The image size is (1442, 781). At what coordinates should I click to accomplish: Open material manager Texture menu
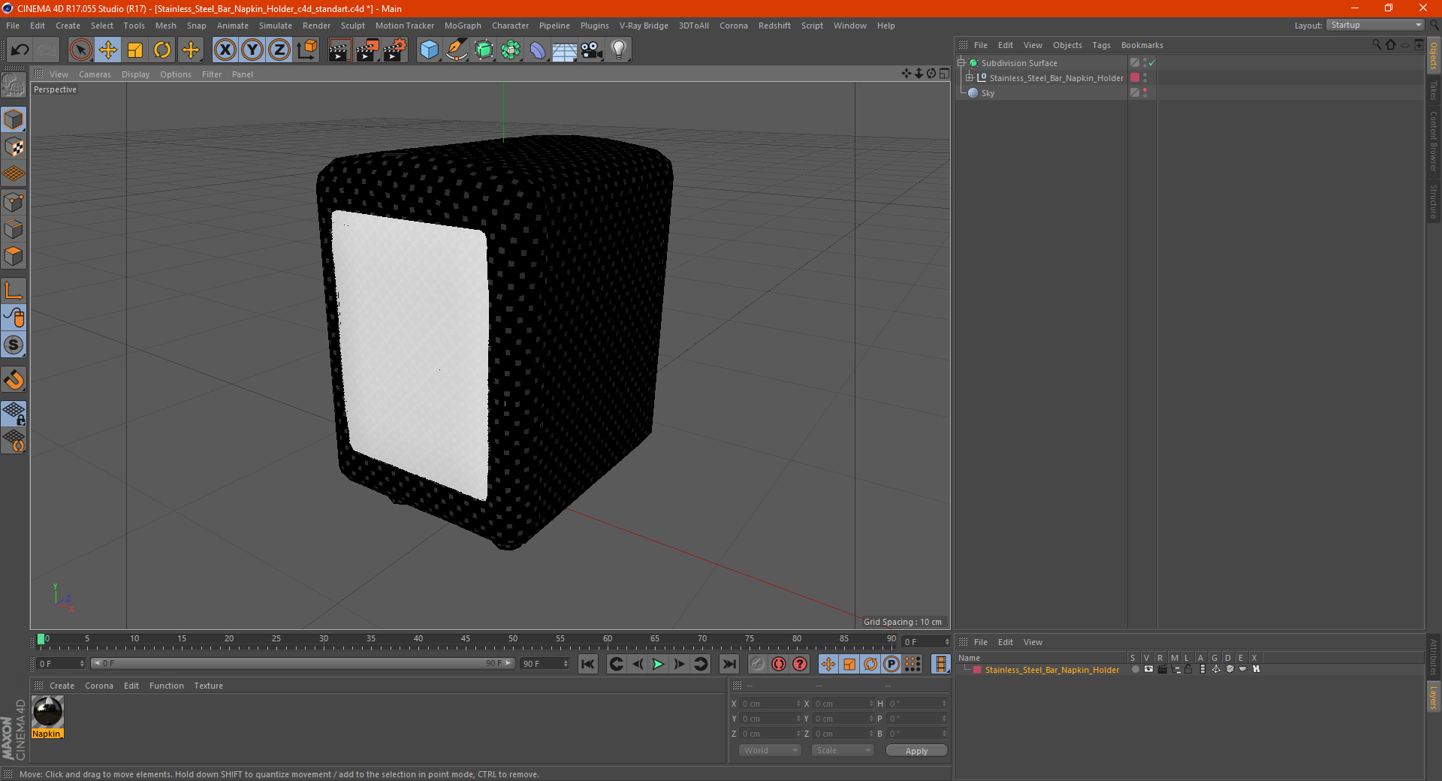click(x=208, y=686)
